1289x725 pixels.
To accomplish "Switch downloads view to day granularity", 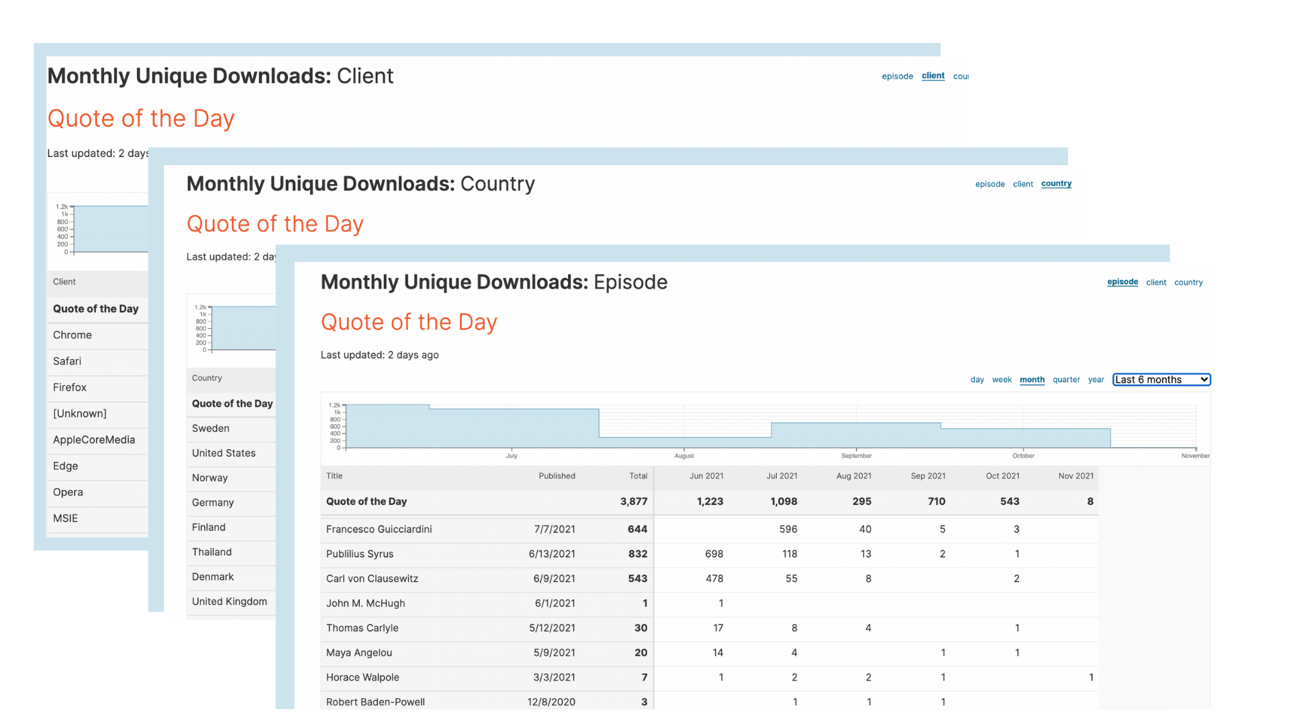I will coord(977,379).
